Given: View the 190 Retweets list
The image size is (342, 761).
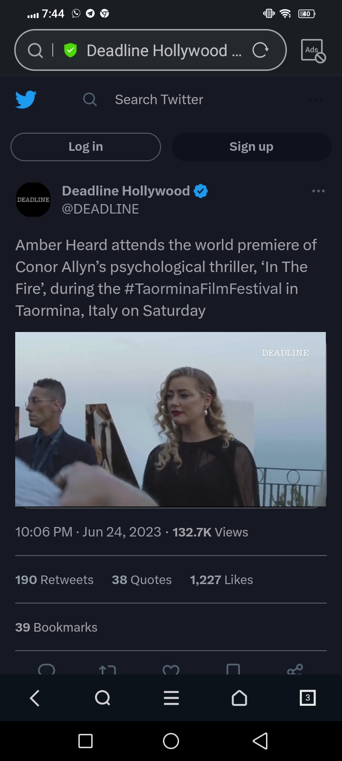Looking at the screenshot, I should [x=55, y=580].
